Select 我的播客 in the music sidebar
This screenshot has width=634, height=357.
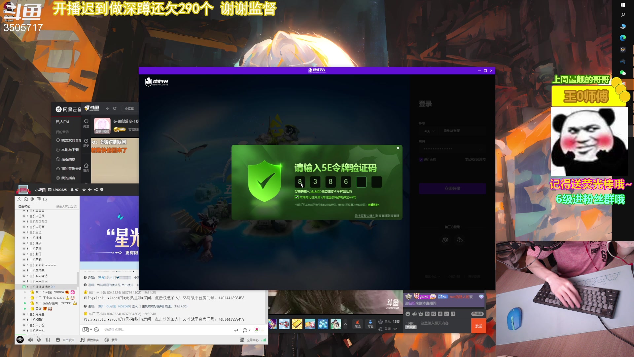pyautogui.click(x=69, y=178)
